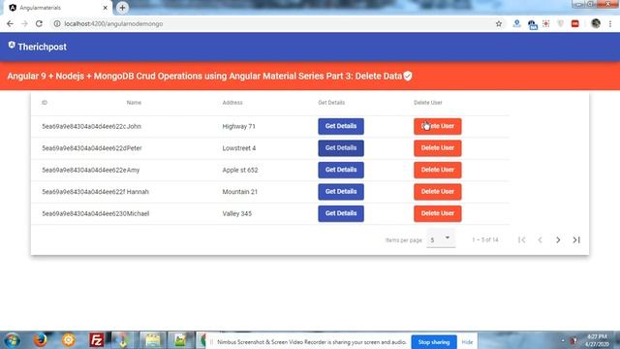Click the localhost address bar

[277, 23]
